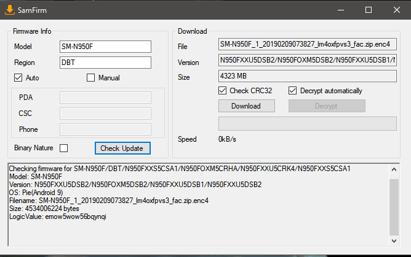411x257 pixels.
Task: Maximize the SamFirm window
Action: (x=369, y=10)
